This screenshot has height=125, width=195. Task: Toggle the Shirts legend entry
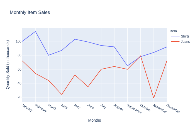pyautogui.click(x=185, y=36)
